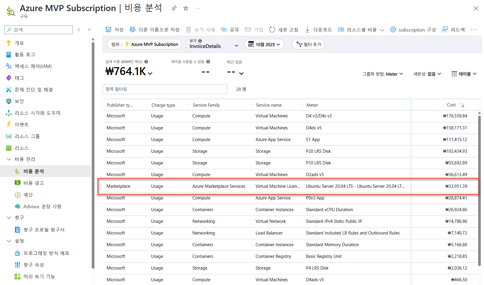Collapse the 설정 section
This screenshot has height=285, width=484.
(x=9, y=241)
